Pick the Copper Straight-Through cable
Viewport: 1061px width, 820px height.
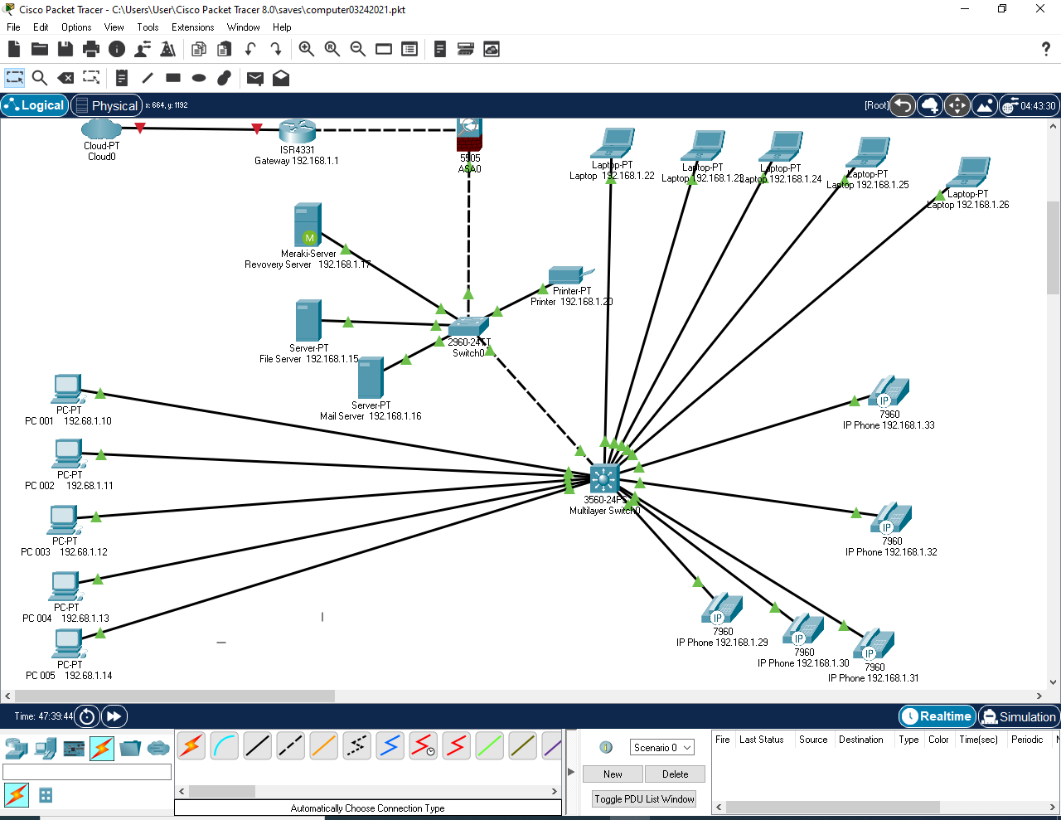coord(258,746)
